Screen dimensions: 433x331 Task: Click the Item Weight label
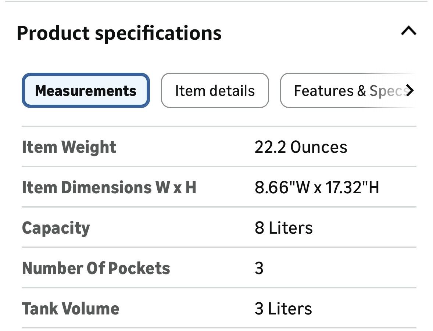pos(69,147)
